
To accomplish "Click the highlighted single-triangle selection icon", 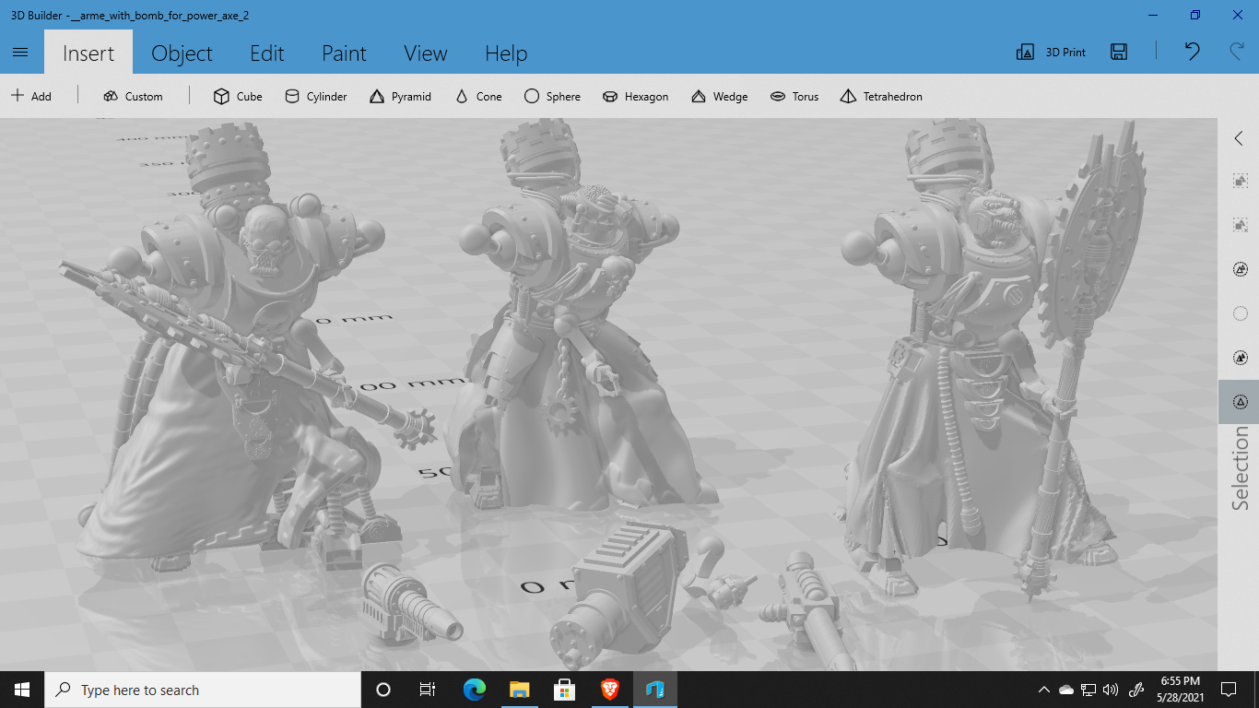I will pos(1240,402).
